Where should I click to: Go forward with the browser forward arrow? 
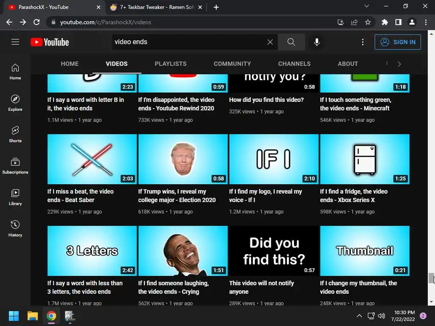[23, 22]
